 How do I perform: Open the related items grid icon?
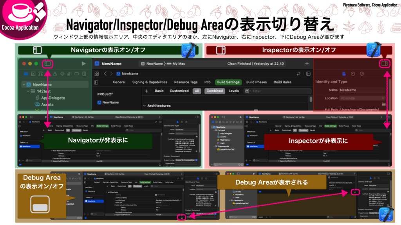coord(97,74)
